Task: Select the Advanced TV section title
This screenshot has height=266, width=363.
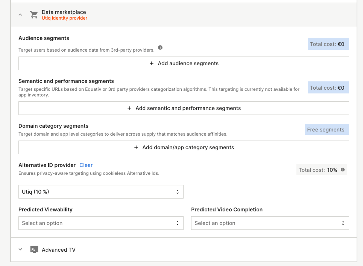Action: tap(59, 250)
